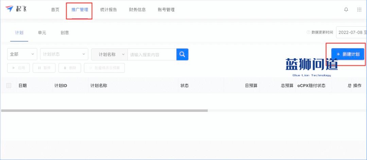
Task: Click the 启用 button
Action: pyautogui.click(x=18, y=68)
